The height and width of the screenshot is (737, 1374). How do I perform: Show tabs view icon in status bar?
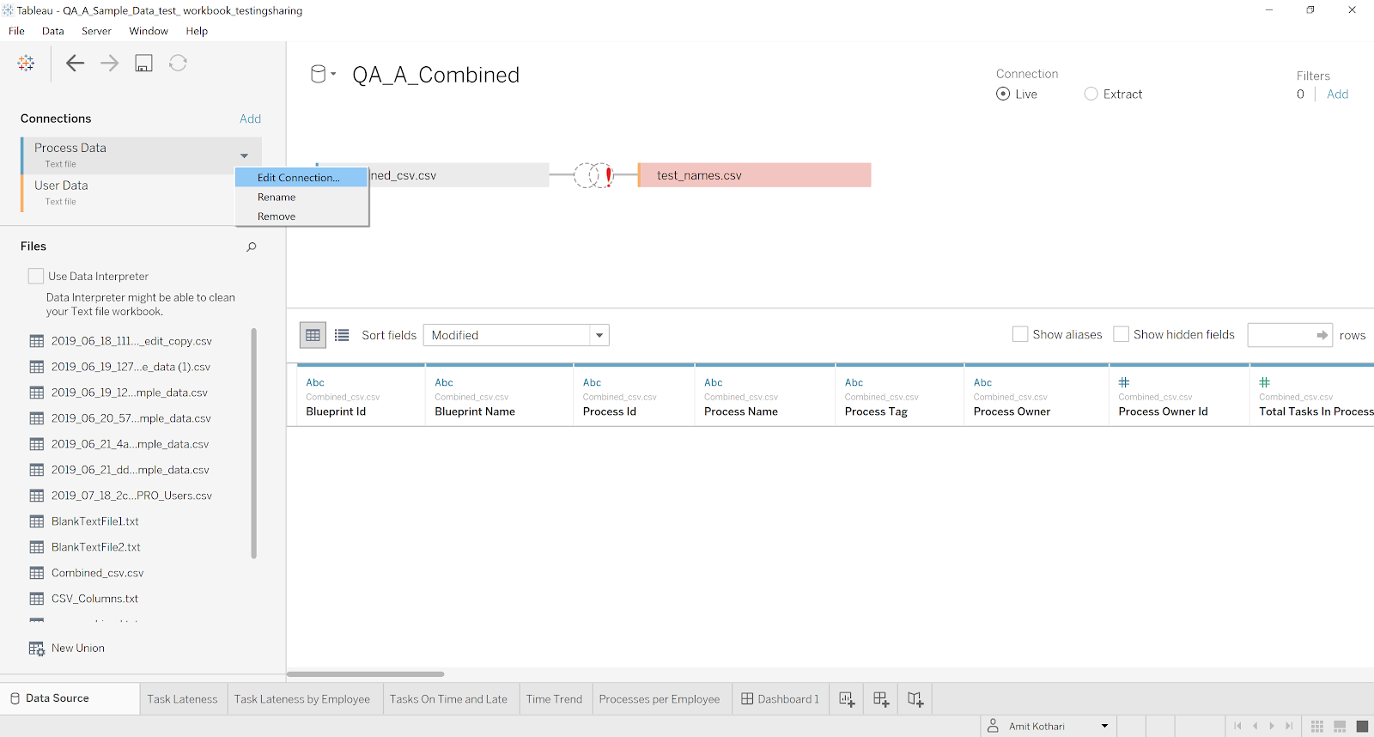[x=1362, y=727]
